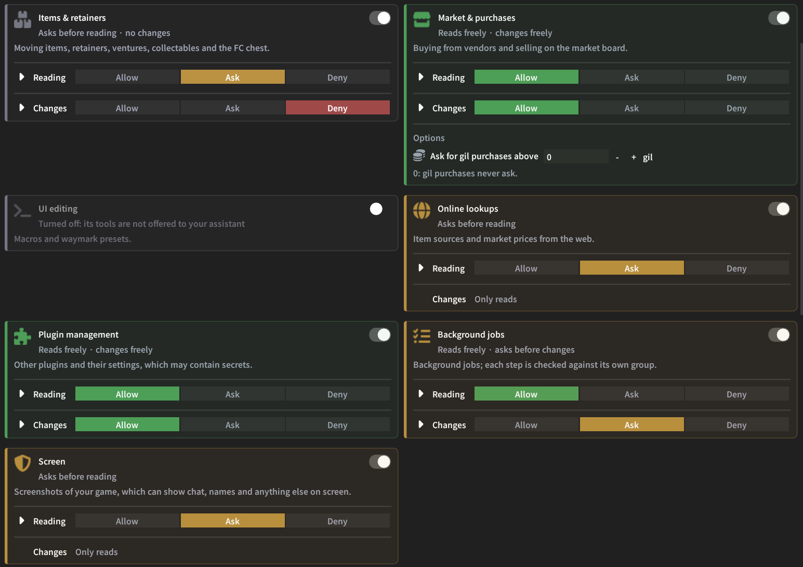Set Online lookups Reading to Allow

(526, 268)
